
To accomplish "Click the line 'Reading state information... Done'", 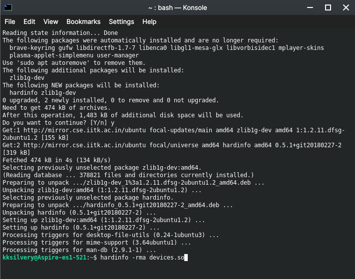I will click(x=60, y=33).
